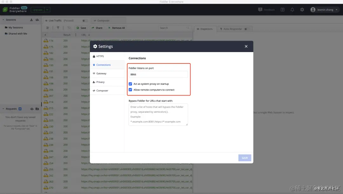343x194 pixels.
Task: Click the share sessions people icon
Action: click(37, 20)
